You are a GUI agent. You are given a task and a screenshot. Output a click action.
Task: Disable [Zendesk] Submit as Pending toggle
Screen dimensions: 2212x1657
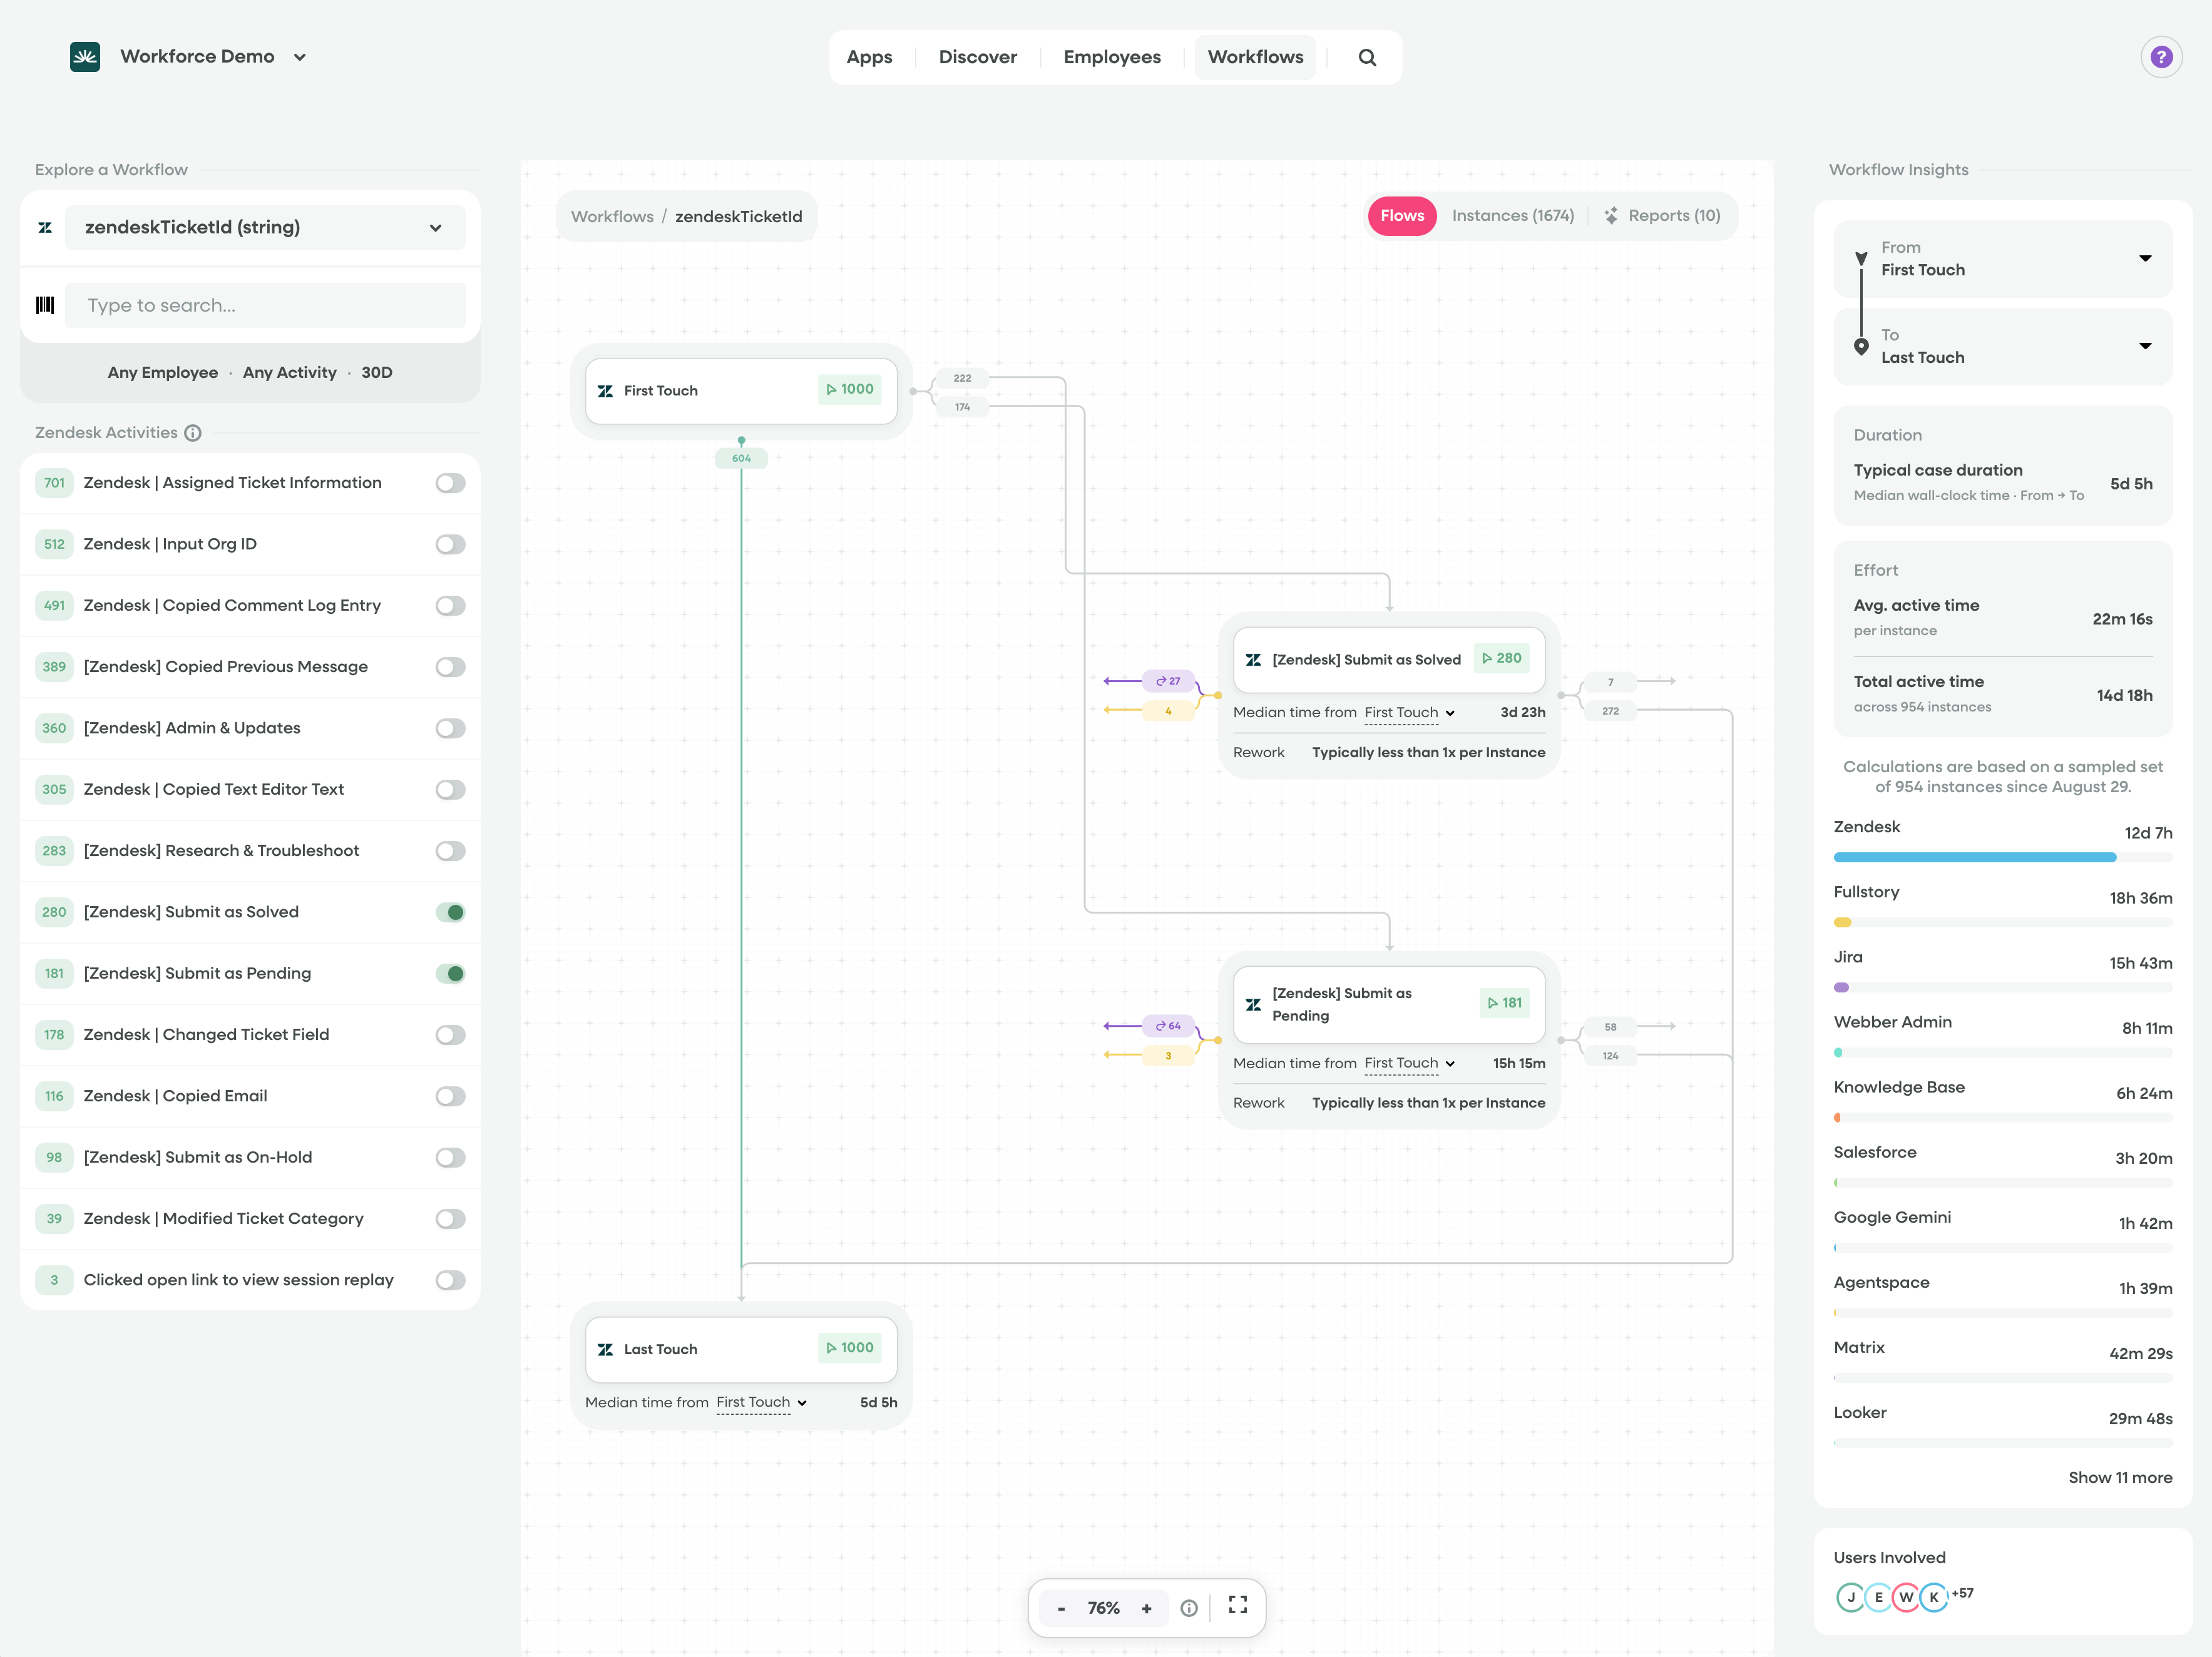tap(450, 973)
